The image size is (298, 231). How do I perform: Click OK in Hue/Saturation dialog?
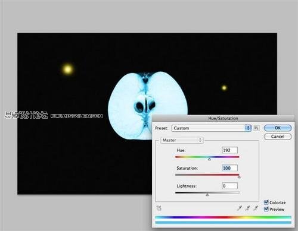point(278,128)
